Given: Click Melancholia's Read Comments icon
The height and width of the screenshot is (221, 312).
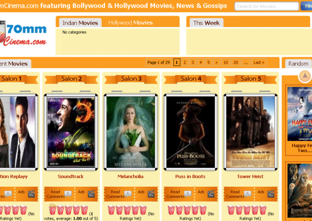Looking at the screenshot, I should point(128,194).
